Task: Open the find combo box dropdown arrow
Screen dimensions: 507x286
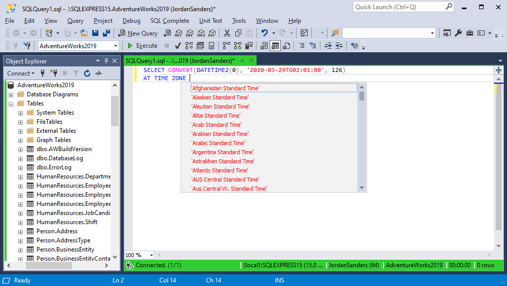Action: [x=432, y=33]
